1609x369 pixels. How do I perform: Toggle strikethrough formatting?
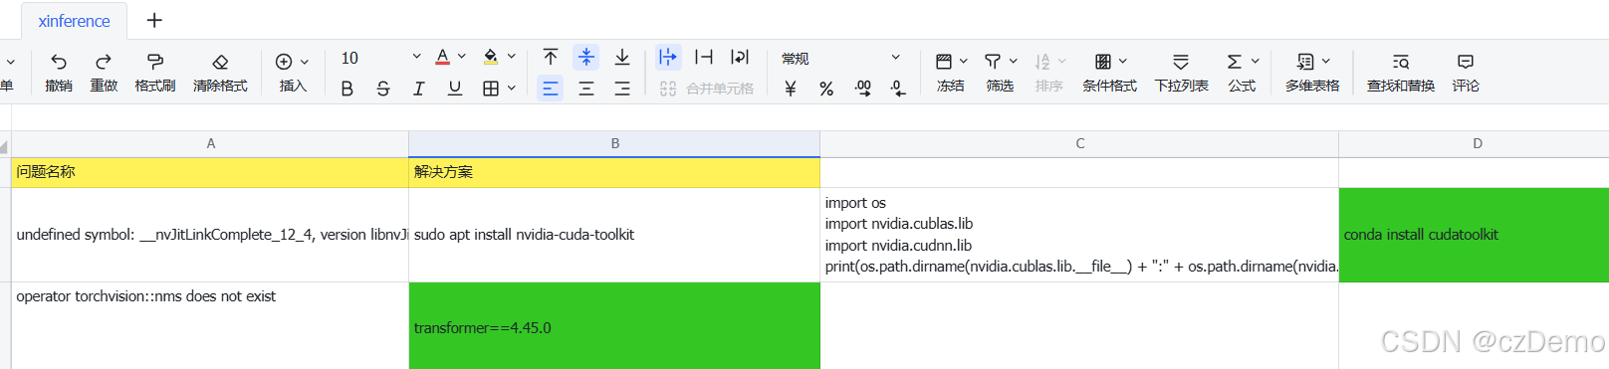click(383, 89)
